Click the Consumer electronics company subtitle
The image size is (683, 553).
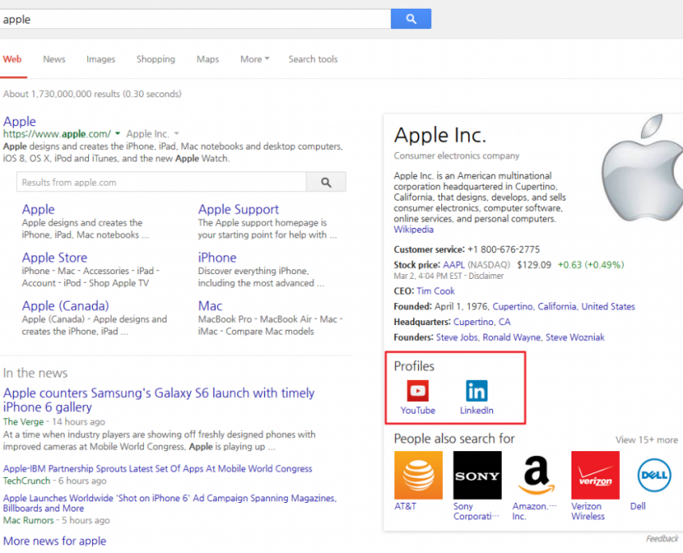pos(457,156)
